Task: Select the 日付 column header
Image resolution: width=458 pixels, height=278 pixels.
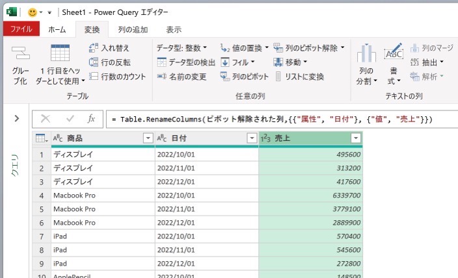Action: [x=207, y=138]
